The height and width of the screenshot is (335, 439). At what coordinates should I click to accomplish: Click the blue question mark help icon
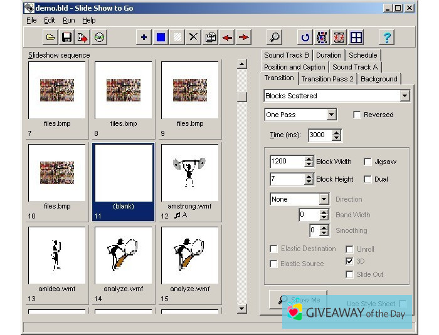pos(387,38)
